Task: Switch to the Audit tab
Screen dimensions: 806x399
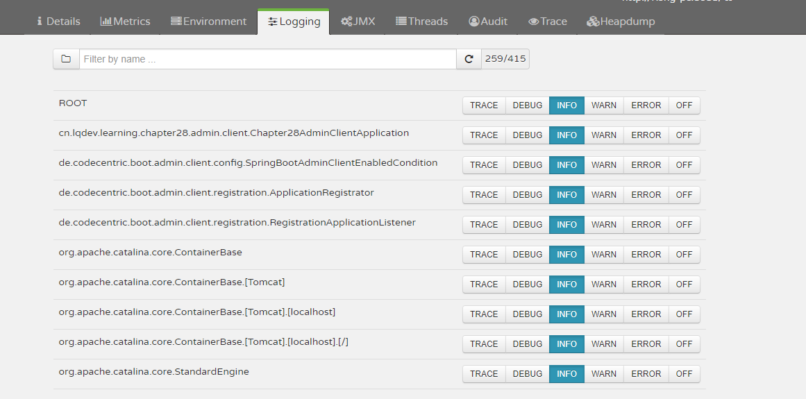Action: pyautogui.click(x=488, y=22)
